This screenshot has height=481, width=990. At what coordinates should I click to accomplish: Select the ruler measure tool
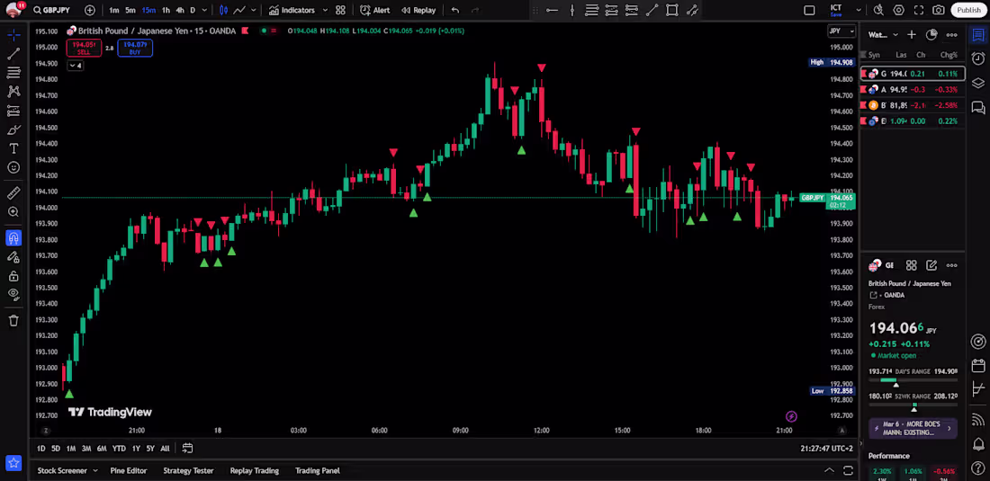(13, 193)
